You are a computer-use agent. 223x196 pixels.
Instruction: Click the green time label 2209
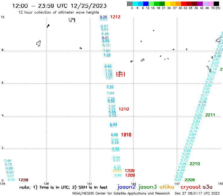tap(190, 180)
